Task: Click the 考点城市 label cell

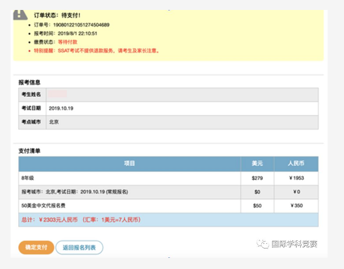Action: [32, 122]
